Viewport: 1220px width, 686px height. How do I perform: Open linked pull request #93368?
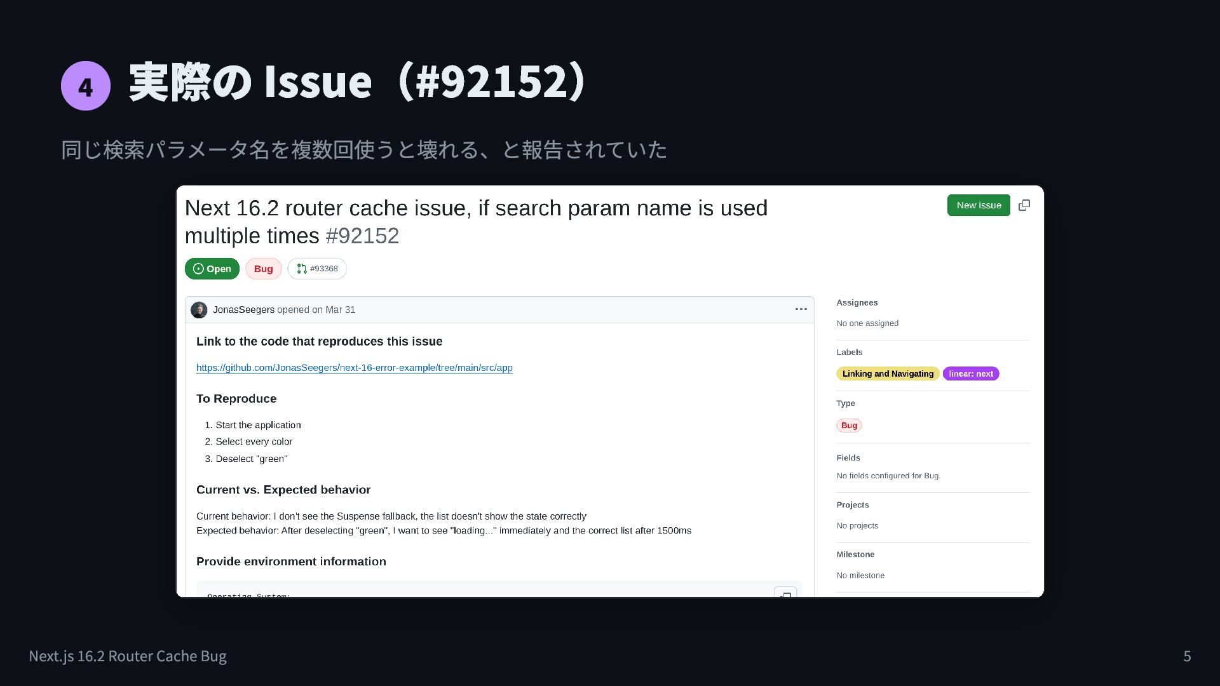click(317, 269)
